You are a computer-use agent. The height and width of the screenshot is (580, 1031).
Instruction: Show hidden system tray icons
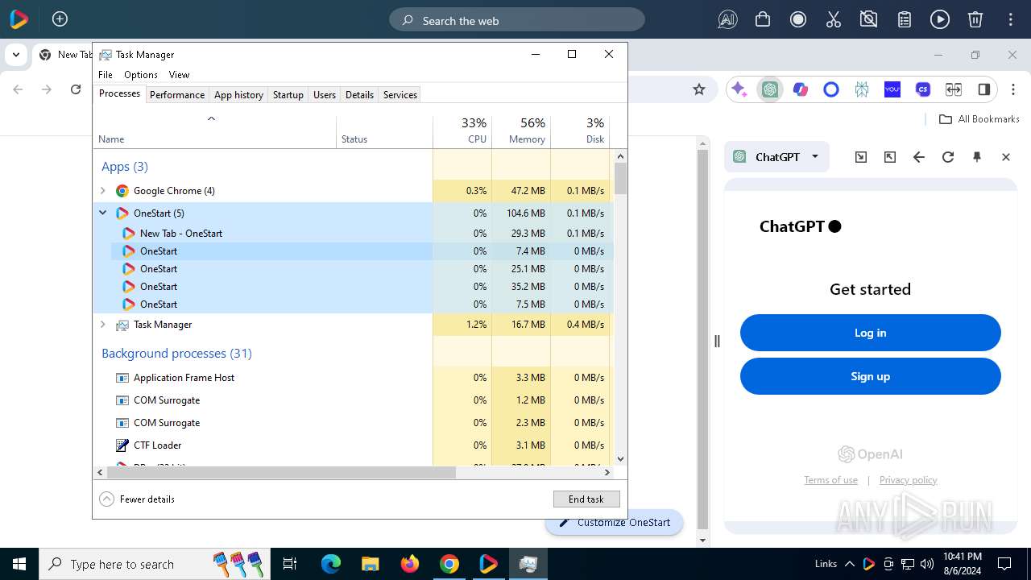[850, 564]
